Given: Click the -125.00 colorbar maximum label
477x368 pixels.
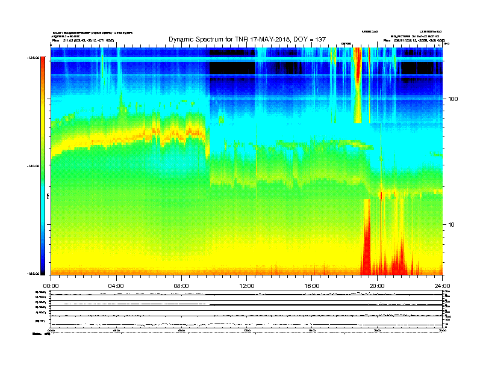Looking at the screenshot, I should click(x=33, y=57).
